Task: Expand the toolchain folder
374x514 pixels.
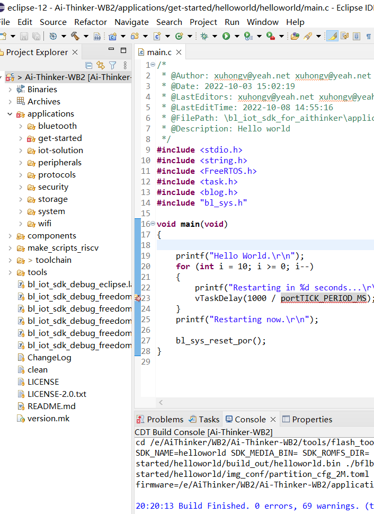Action: (10, 260)
